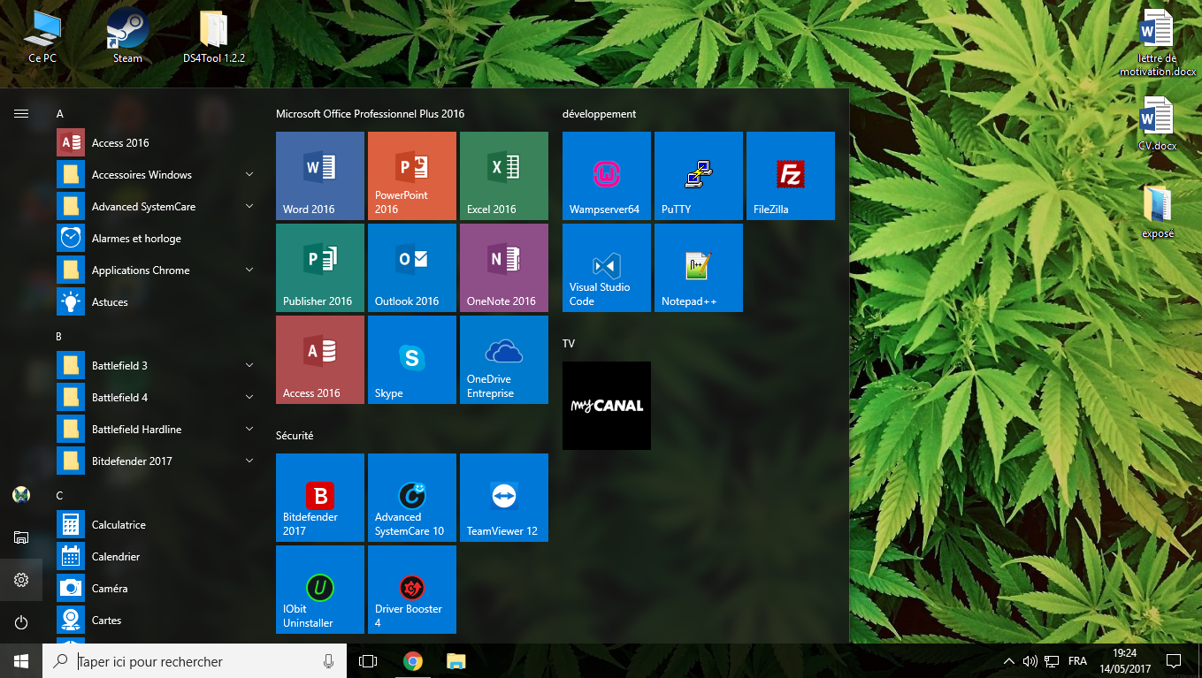Screen dimensions: 1202x678
Task: Select CV.docx desktop file
Action: [x=1157, y=126]
